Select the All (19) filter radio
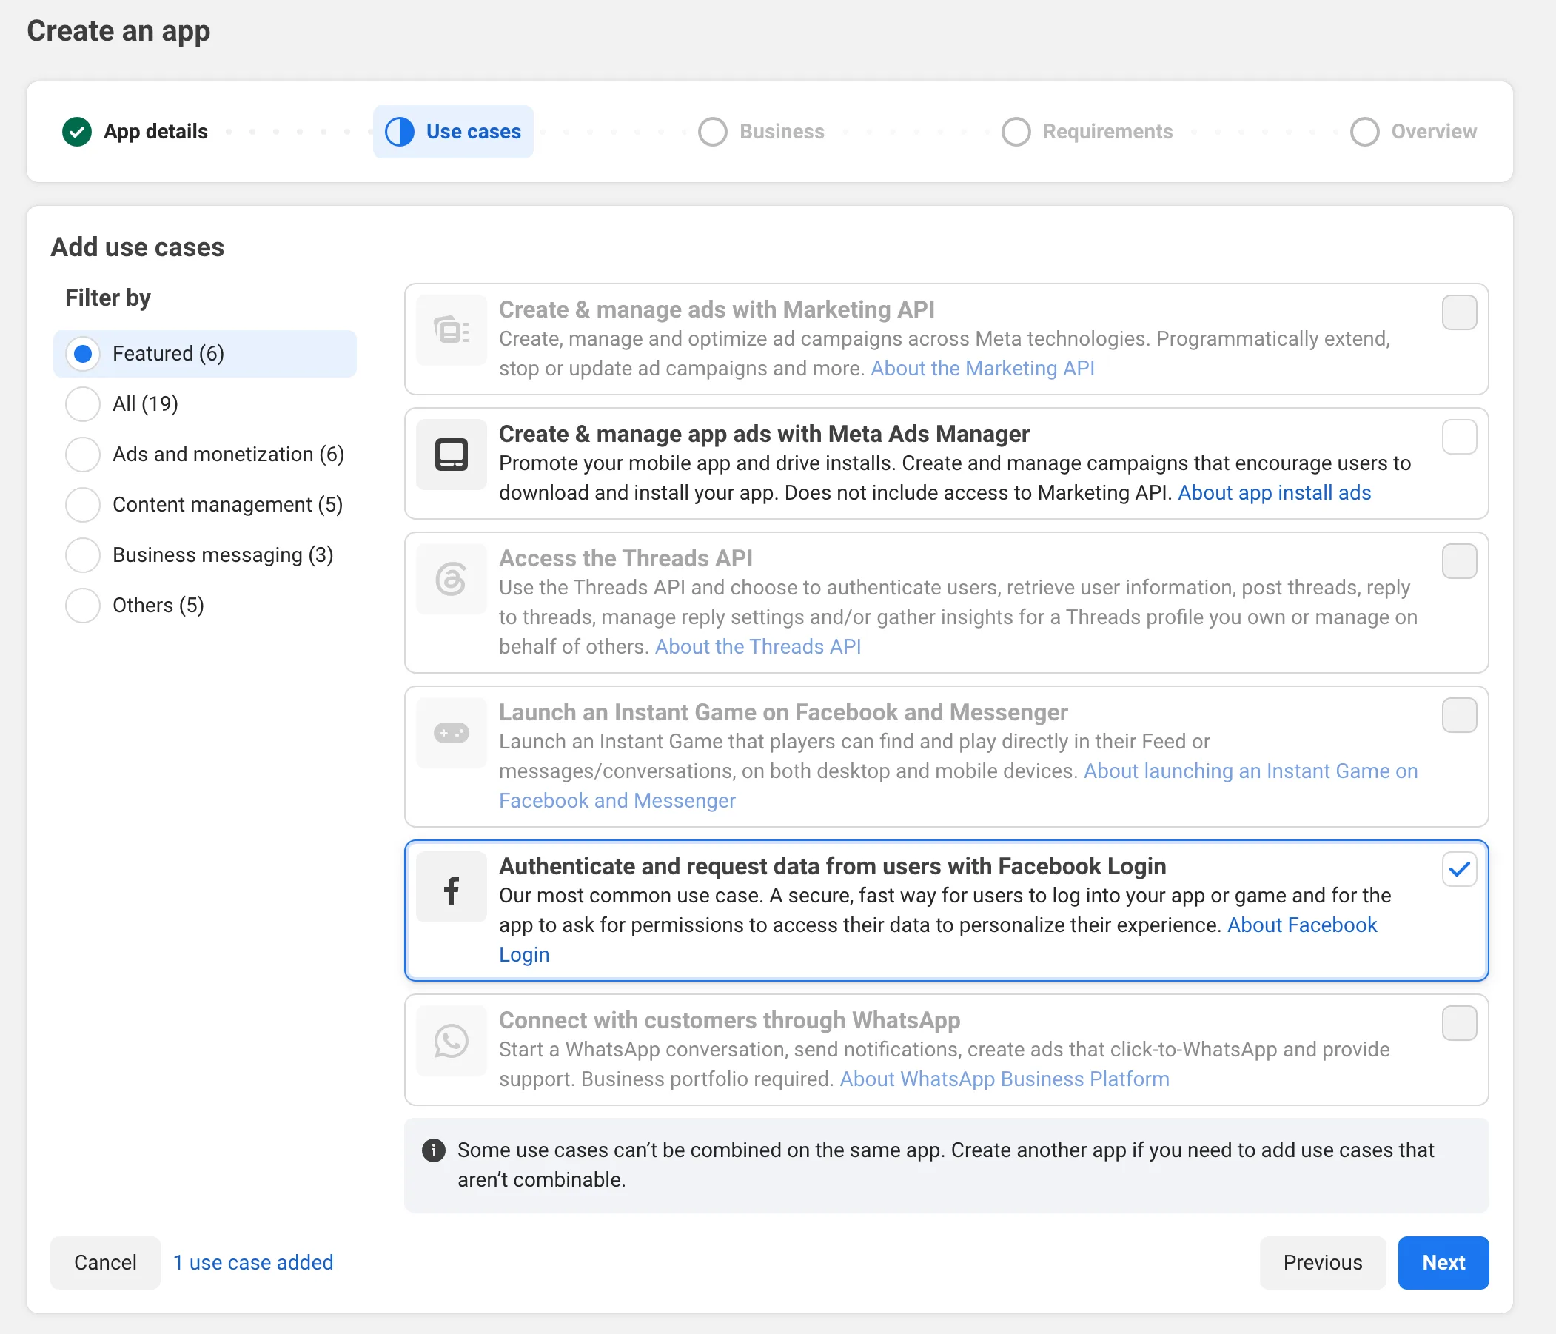The height and width of the screenshot is (1334, 1556). pyautogui.click(x=83, y=404)
